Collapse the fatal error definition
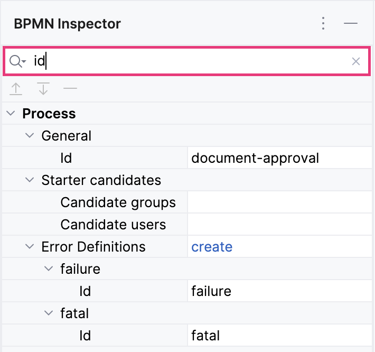375x352 pixels. tap(49, 313)
